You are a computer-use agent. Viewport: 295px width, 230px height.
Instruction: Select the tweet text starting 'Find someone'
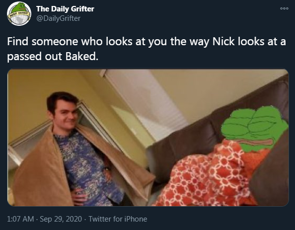[x=147, y=49]
